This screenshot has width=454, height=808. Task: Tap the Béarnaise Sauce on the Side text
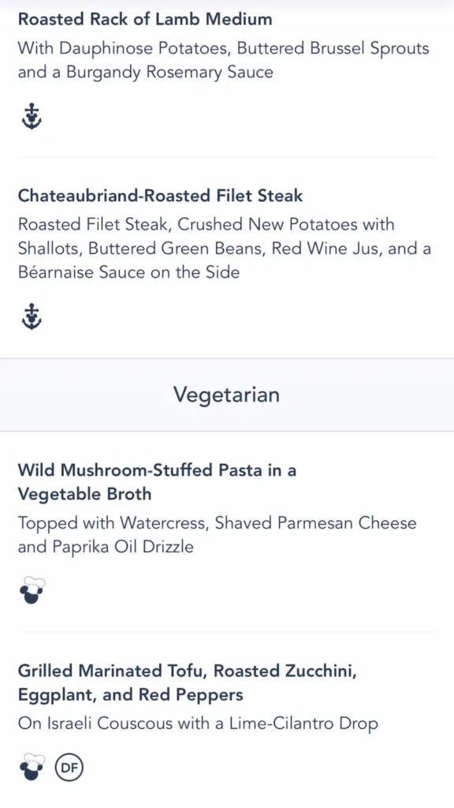pyautogui.click(x=128, y=272)
